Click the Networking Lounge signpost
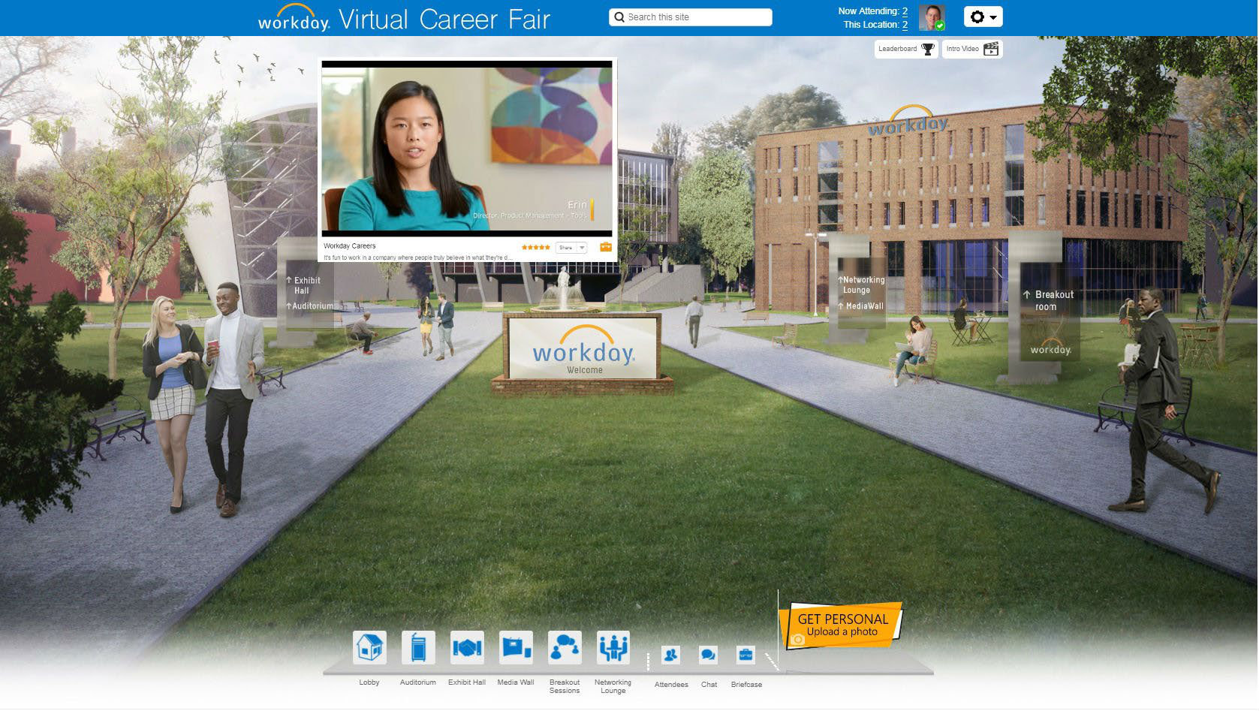The width and height of the screenshot is (1259, 711). point(862,285)
